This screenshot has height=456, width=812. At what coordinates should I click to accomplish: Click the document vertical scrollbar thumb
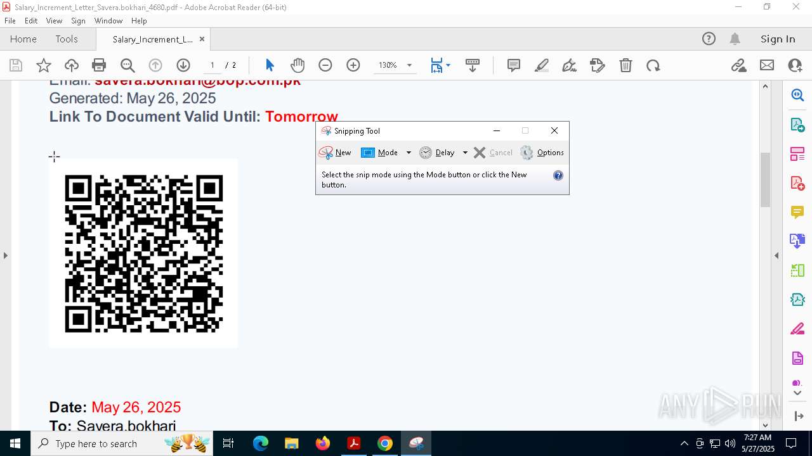(x=765, y=180)
